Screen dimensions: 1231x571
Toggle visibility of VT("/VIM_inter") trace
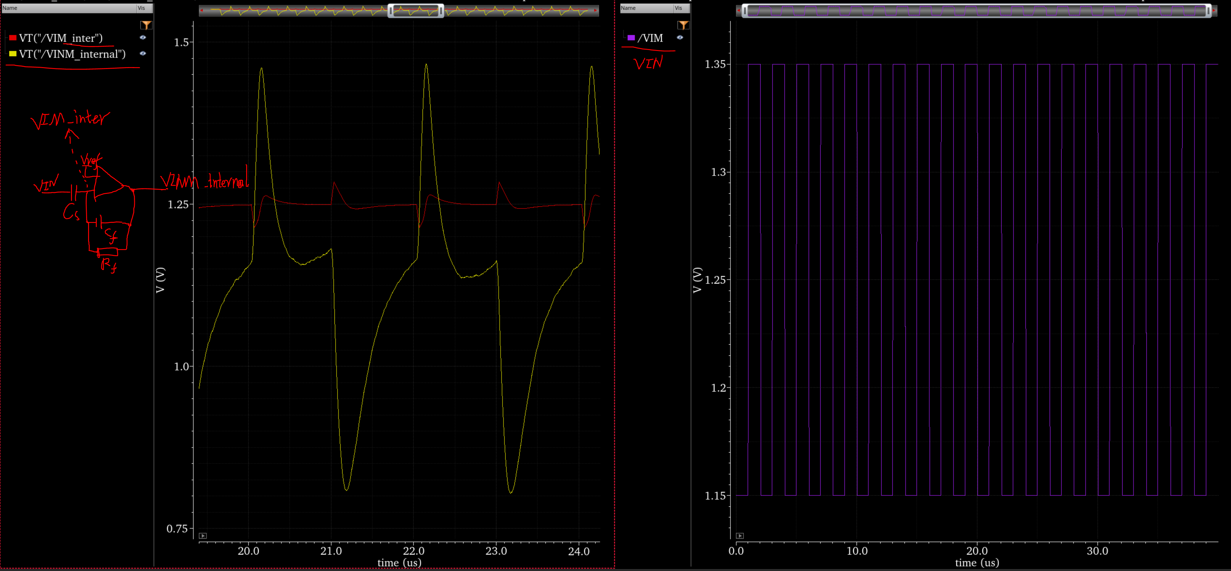pos(142,37)
